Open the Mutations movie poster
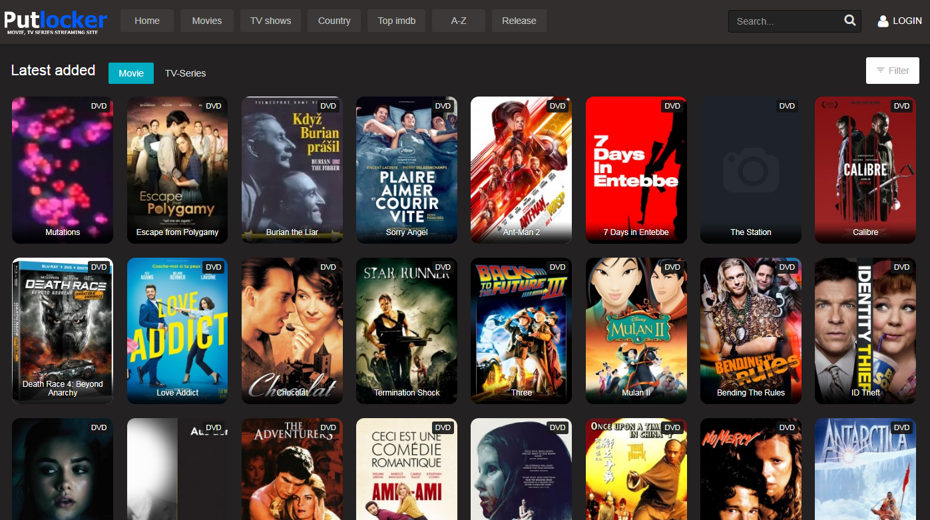930x520 pixels. 63,170
